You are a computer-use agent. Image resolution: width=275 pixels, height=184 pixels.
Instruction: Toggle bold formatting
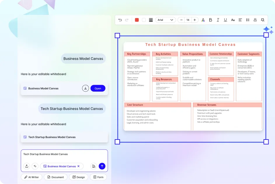(210, 20)
